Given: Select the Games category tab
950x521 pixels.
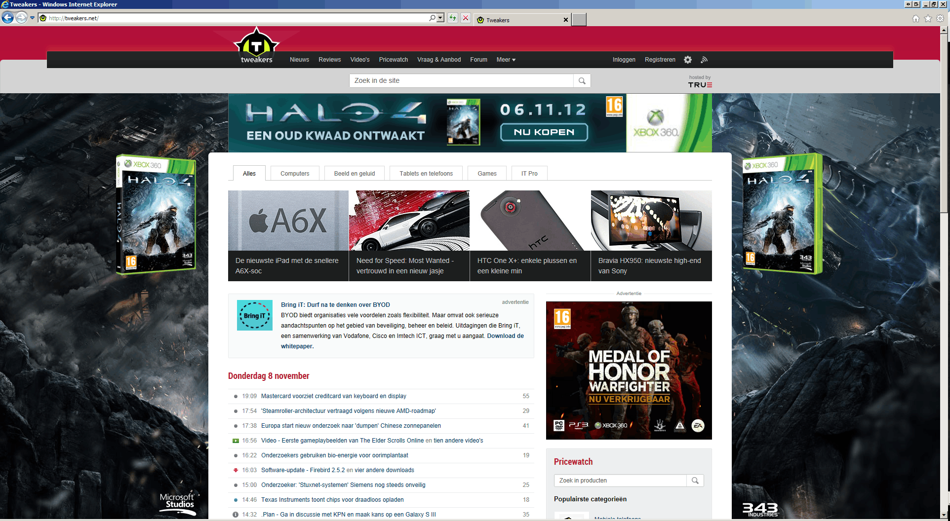Looking at the screenshot, I should (x=487, y=173).
